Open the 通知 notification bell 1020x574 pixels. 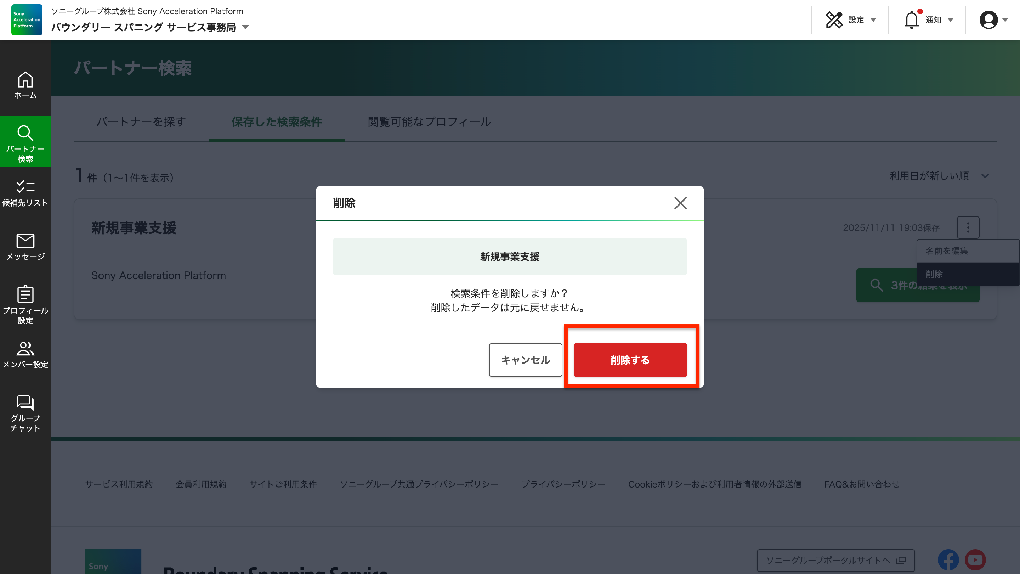click(912, 19)
